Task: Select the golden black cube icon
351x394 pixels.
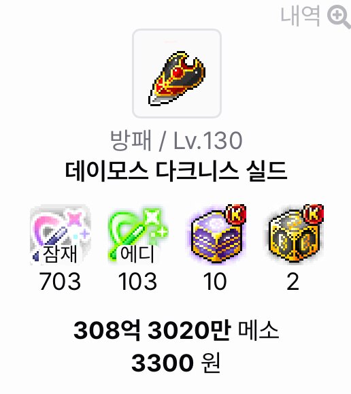Action: [x=296, y=233]
